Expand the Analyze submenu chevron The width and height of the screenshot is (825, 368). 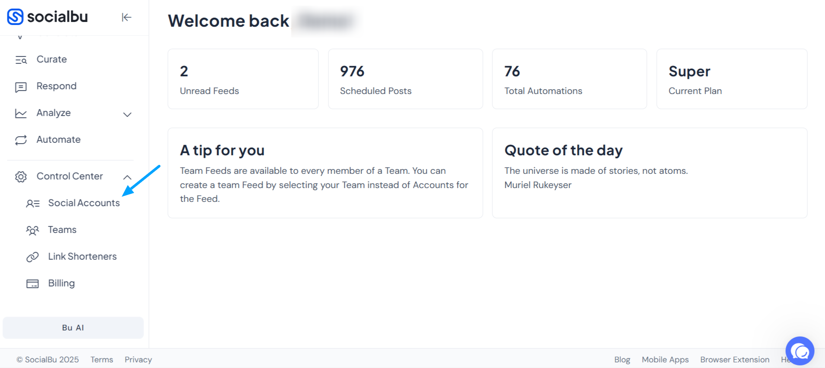point(127,114)
